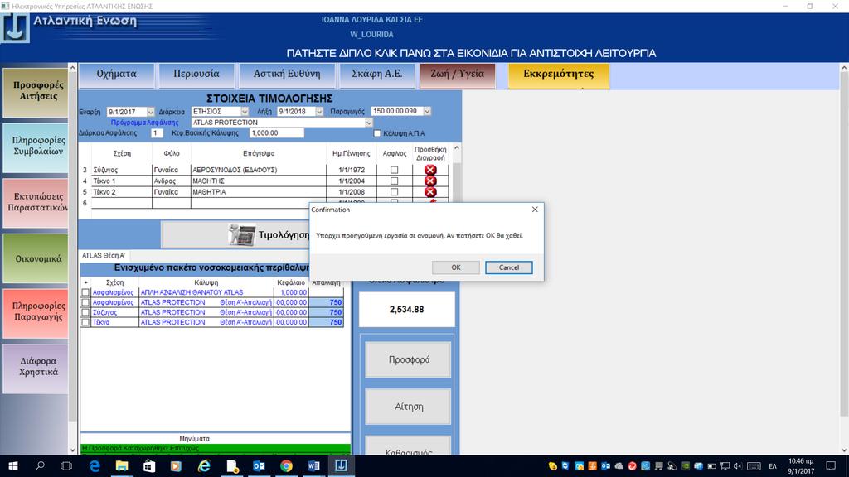
Task: Open the Ζωή / Υγεία tab
Action: (x=458, y=75)
